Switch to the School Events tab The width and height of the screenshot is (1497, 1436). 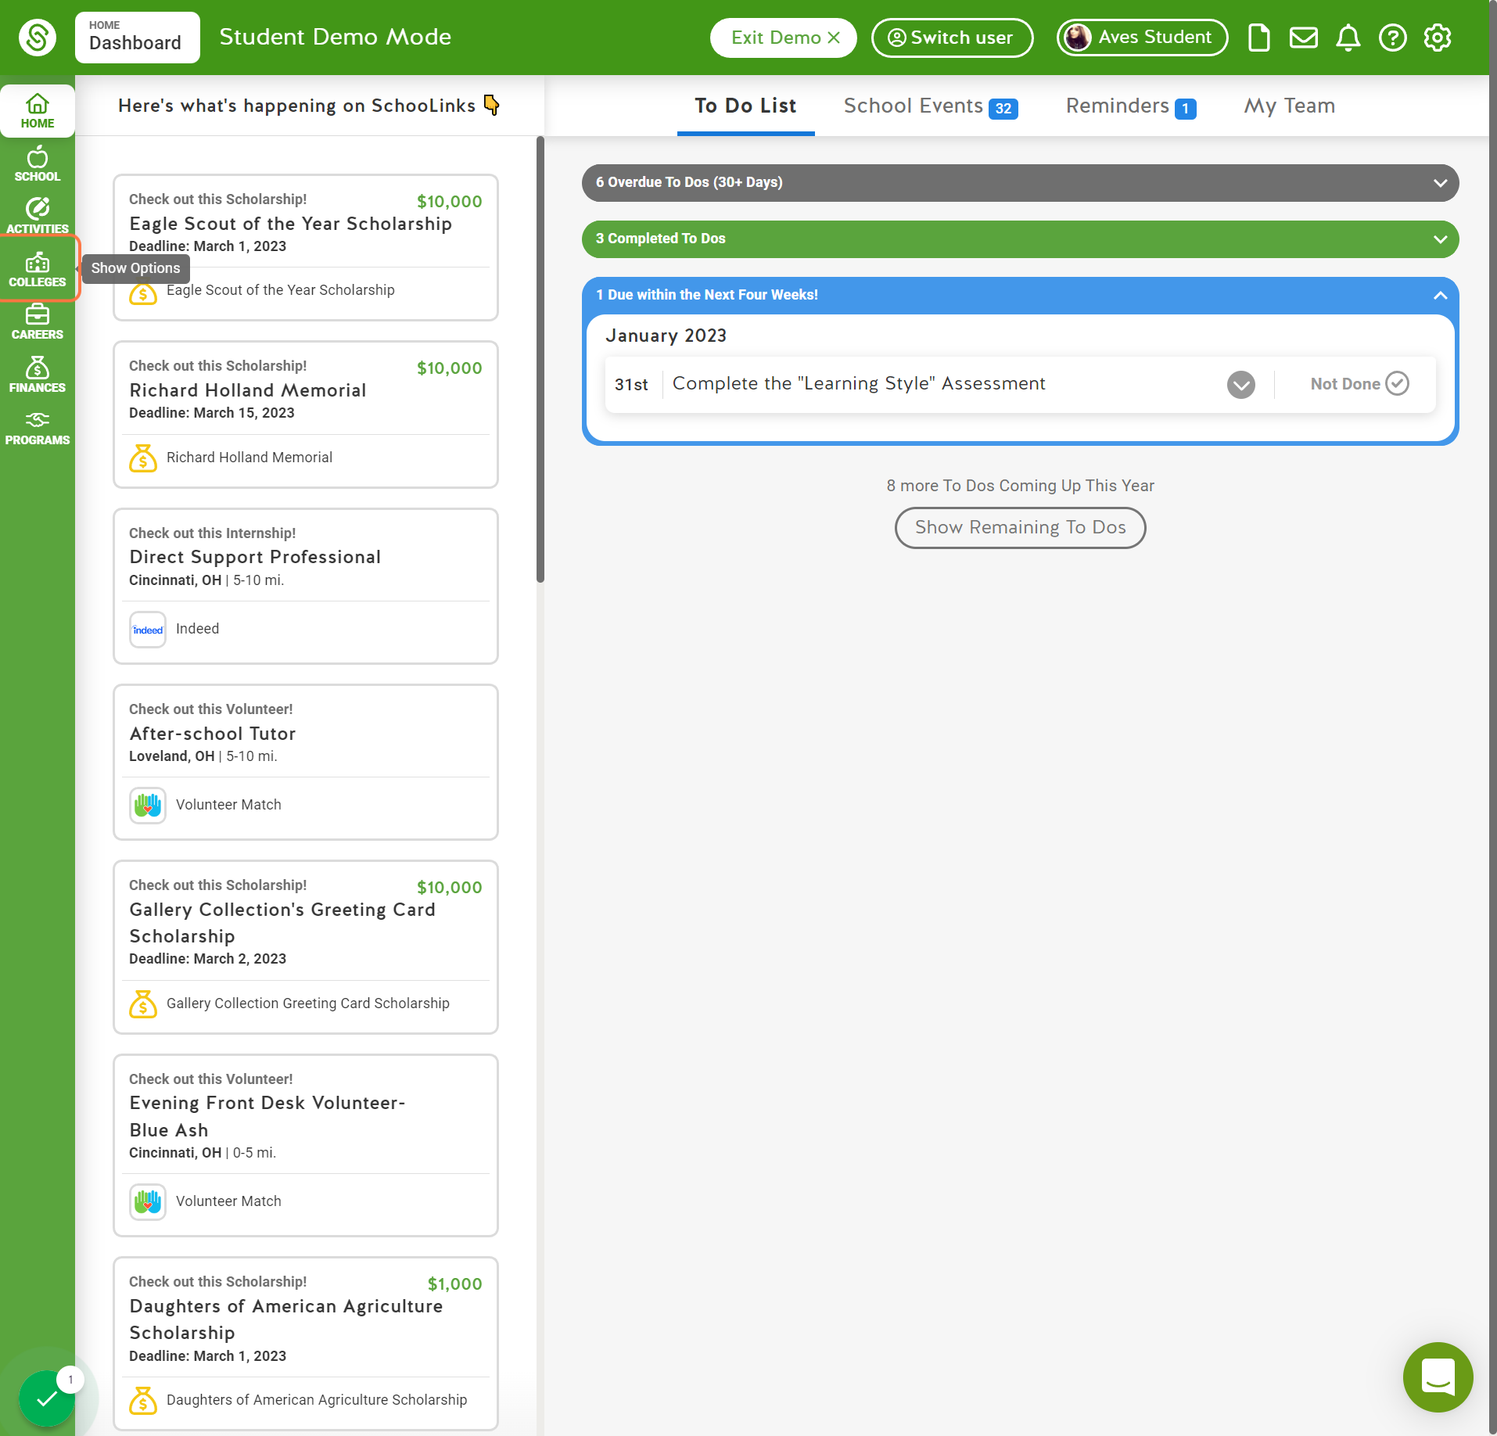[x=930, y=106]
